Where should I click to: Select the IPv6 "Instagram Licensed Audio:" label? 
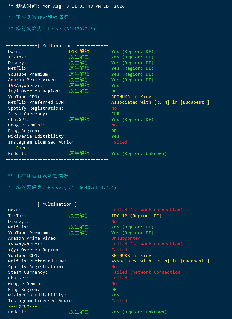coord(41,301)
